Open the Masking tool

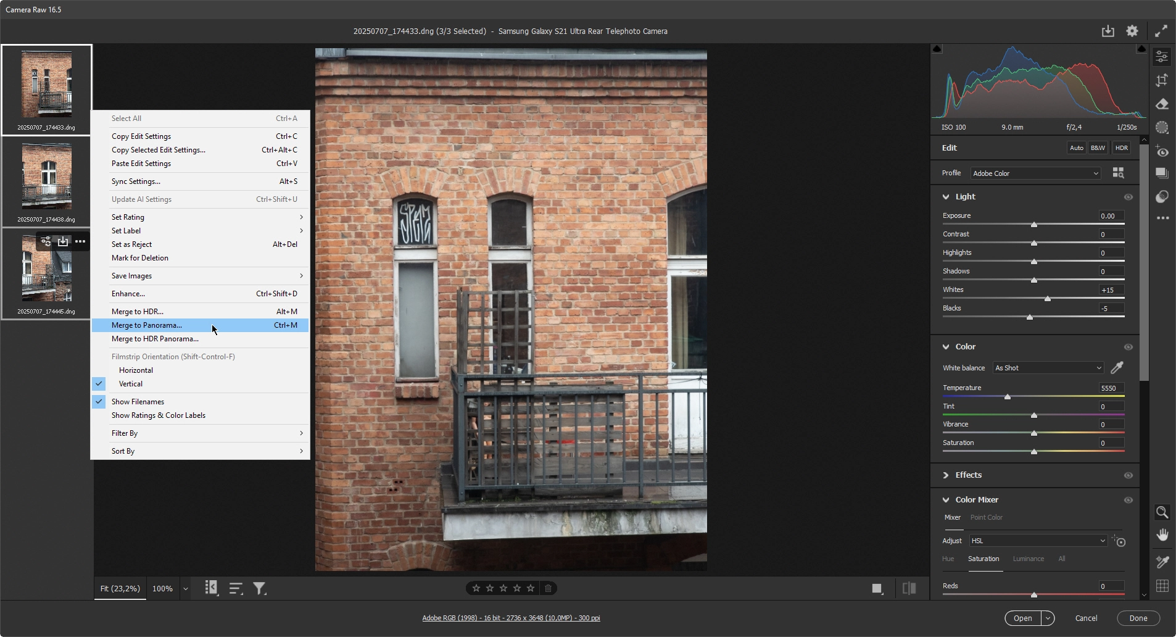1162,128
